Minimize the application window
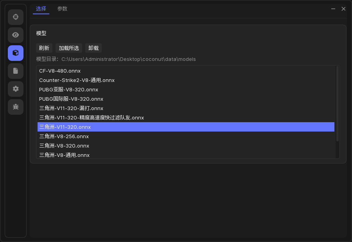The width and height of the screenshot is (352, 242). coord(333,9)
